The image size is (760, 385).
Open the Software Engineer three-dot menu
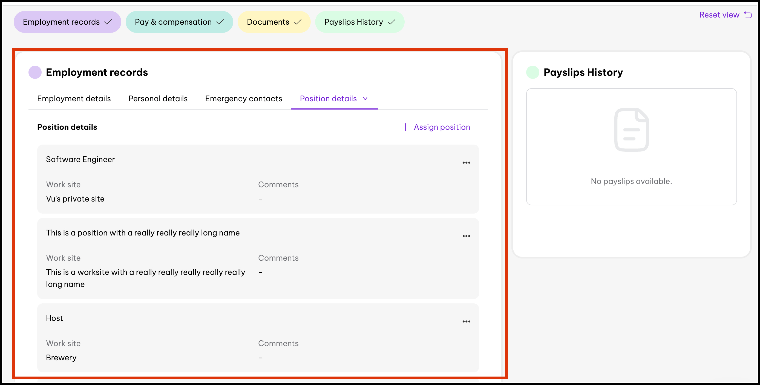click(466, 163)
